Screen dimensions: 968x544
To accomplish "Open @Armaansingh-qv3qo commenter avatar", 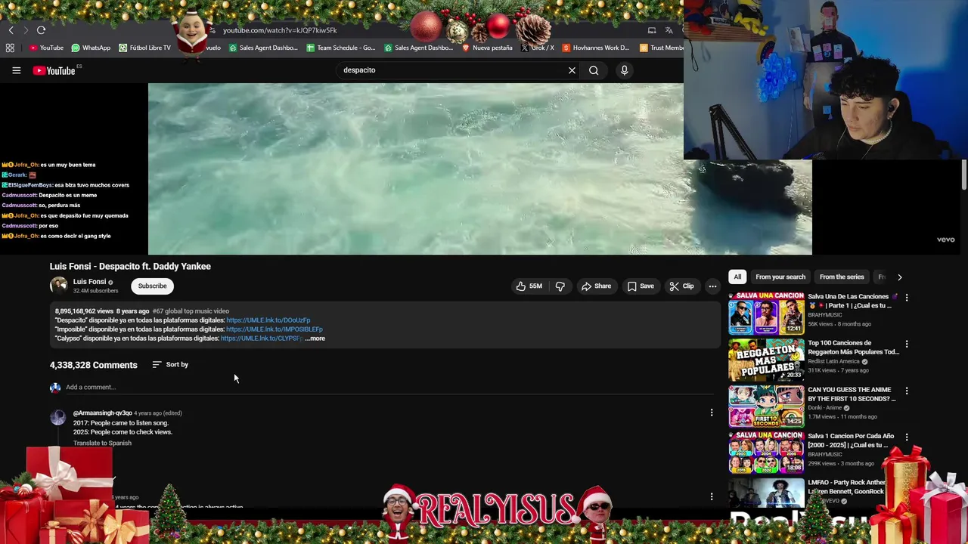I will point(58,418).
